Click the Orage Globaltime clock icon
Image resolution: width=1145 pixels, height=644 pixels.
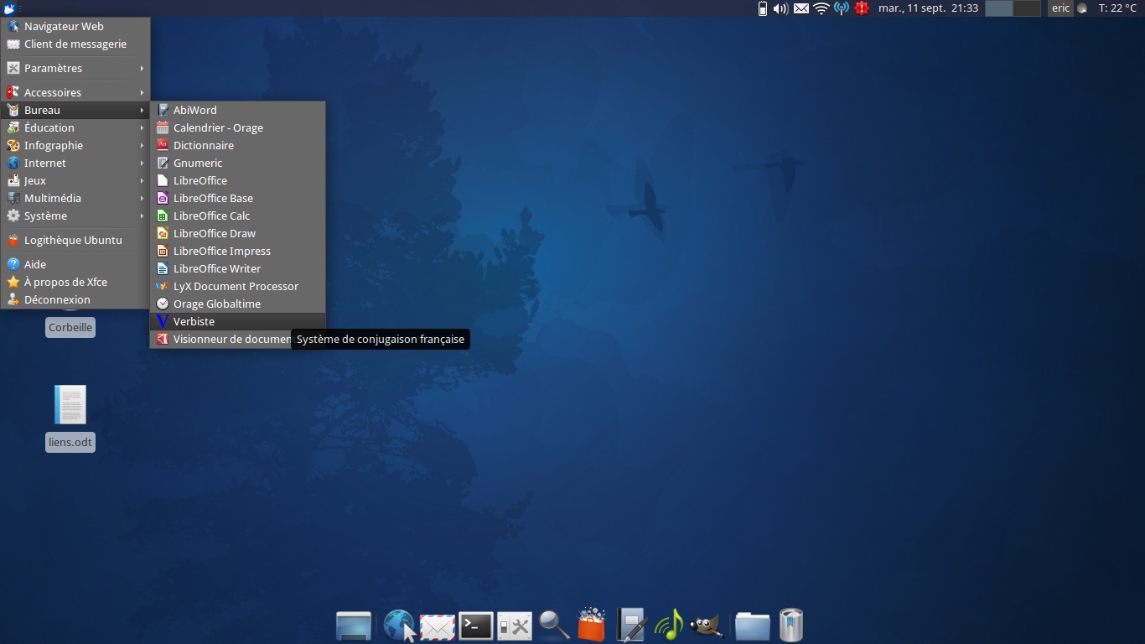tap(163, 304)
